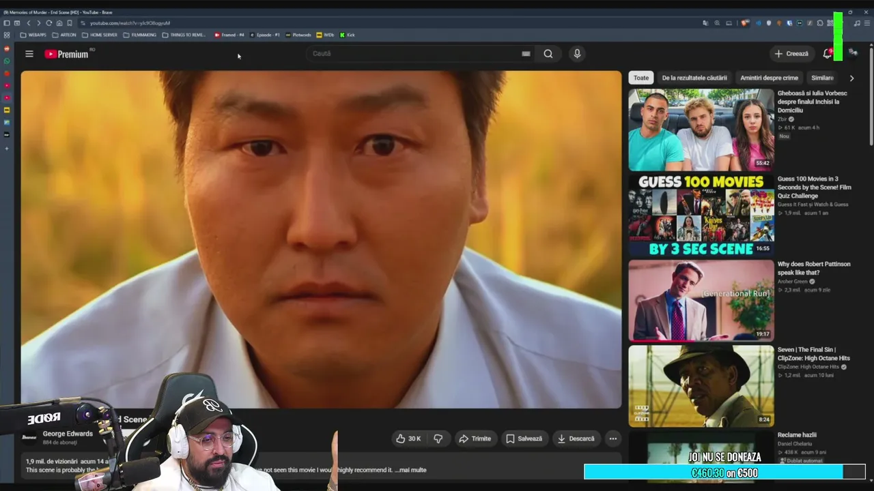Open the media control music note icon
Image resolution: width=874 pixels, height=491 pixels.
857,23
